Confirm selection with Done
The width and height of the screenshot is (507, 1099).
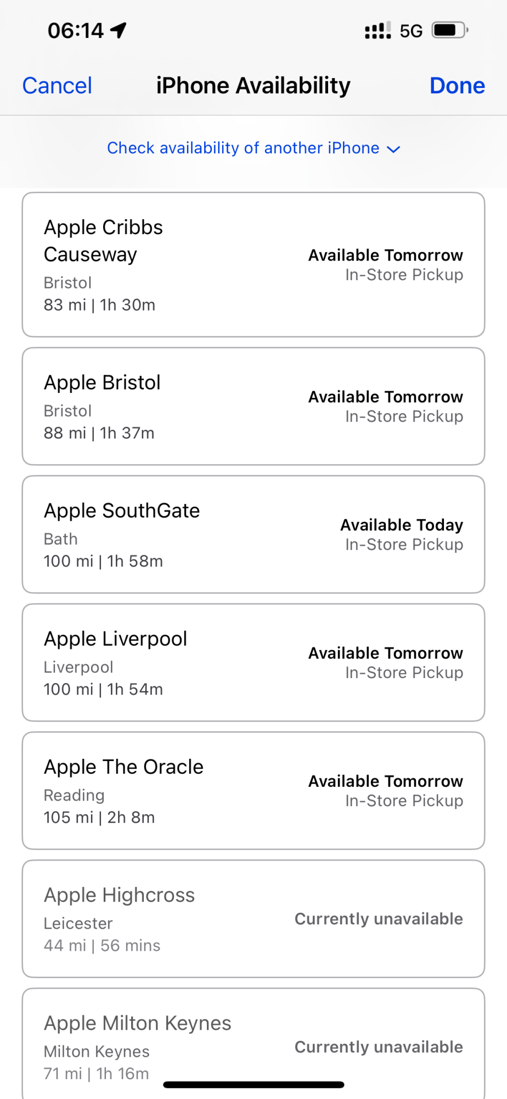point(457,86)
